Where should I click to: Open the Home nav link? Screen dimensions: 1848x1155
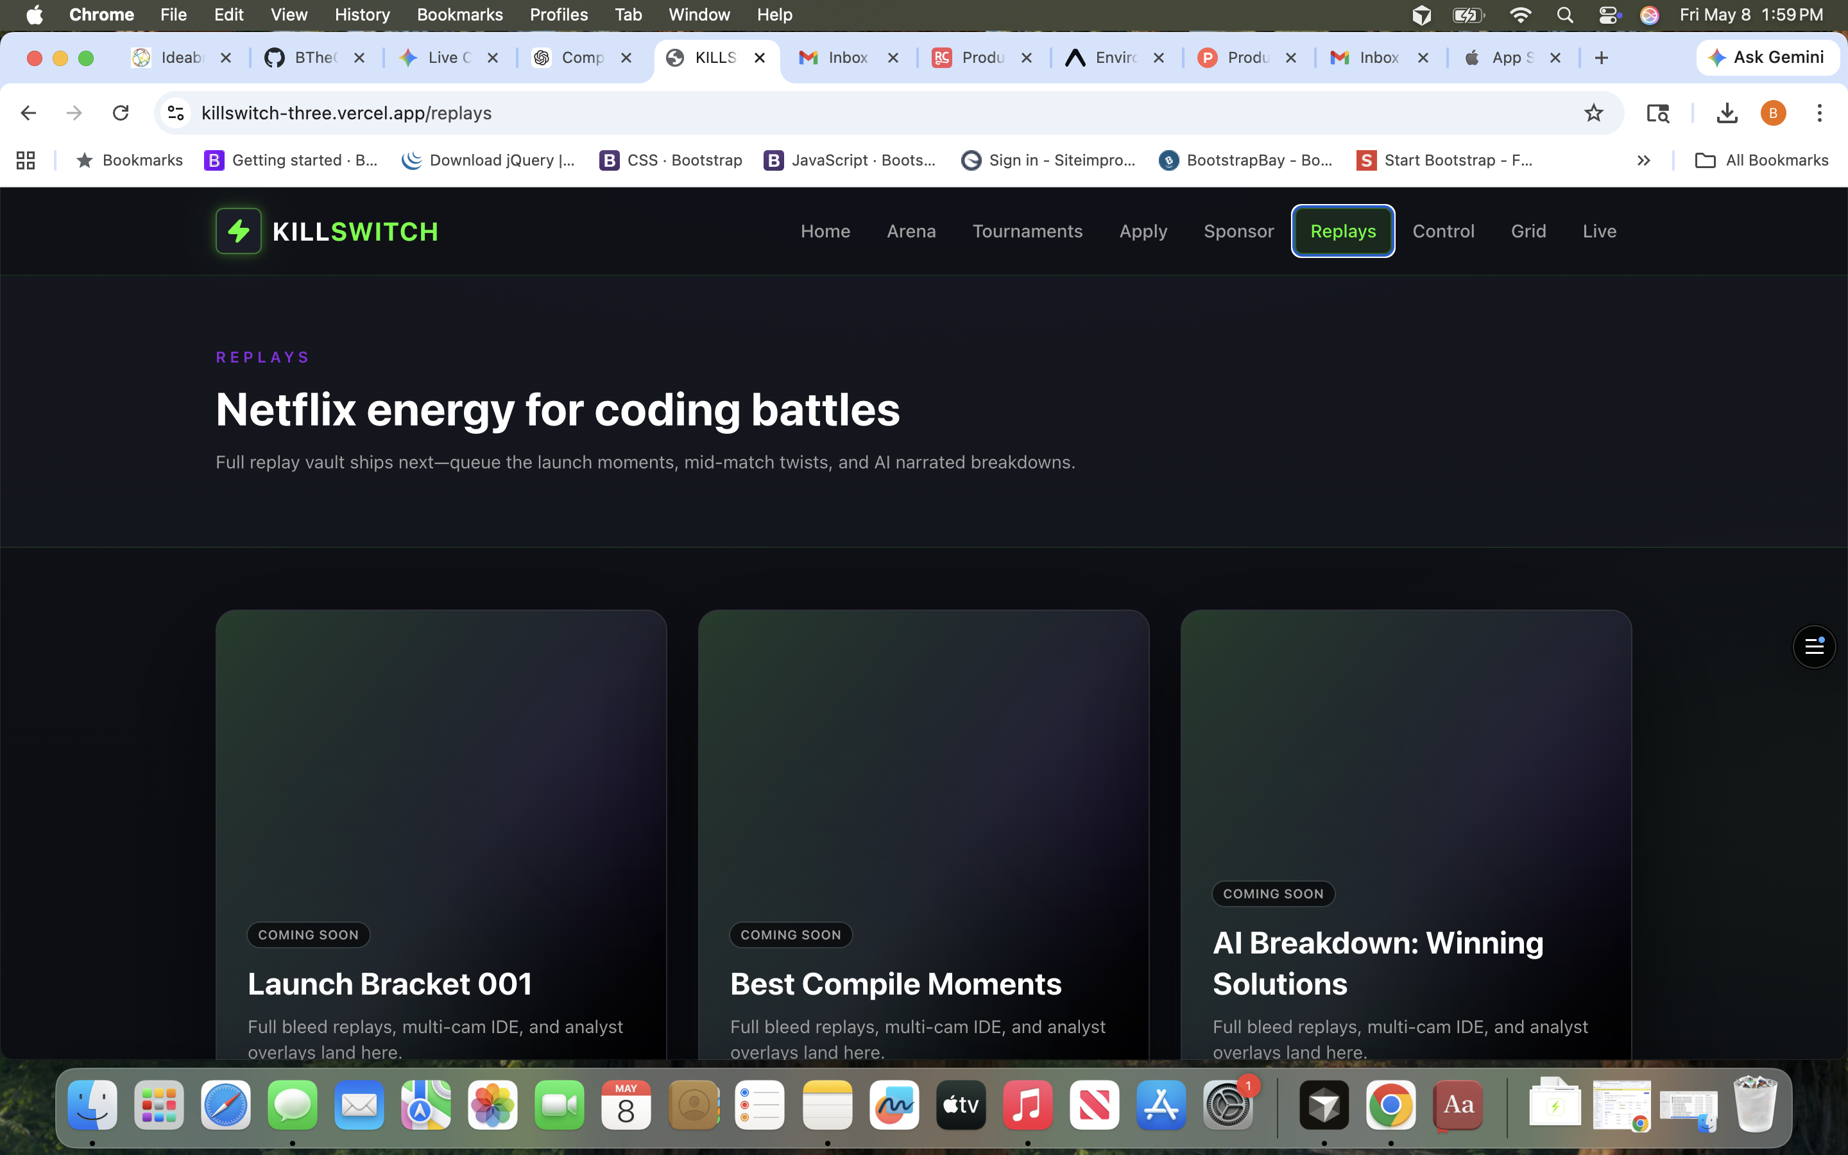pyautogui.click(x=825, y=231)
